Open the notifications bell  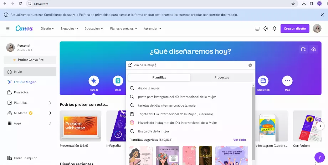point(275,29)
